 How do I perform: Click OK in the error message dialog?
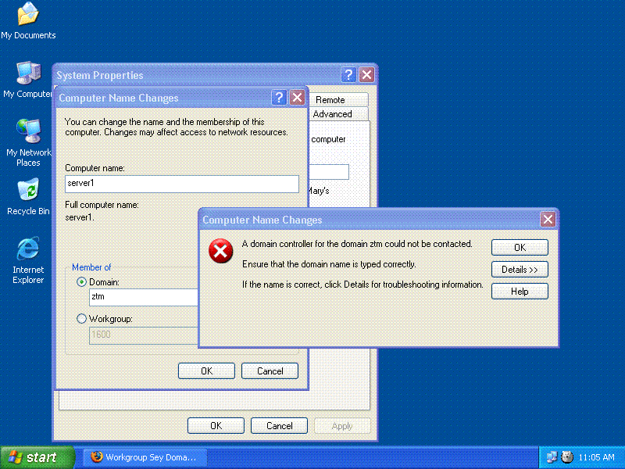(520, 248)
